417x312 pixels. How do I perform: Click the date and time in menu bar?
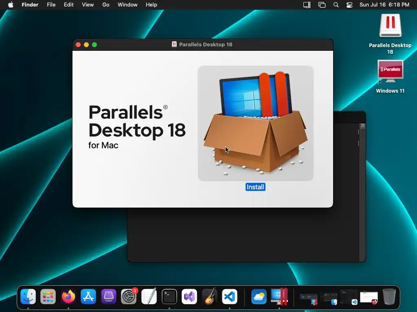tap(384, 5)
